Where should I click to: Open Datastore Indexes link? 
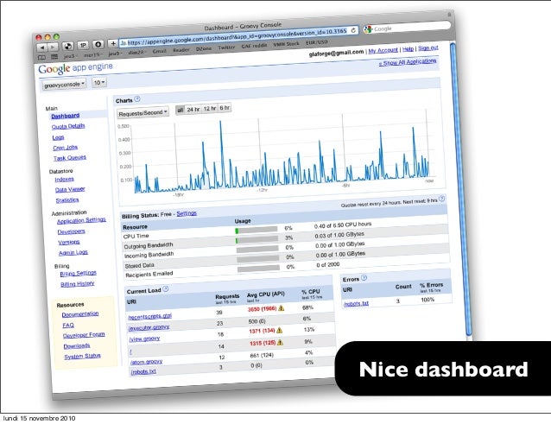[x=64, y=179]
